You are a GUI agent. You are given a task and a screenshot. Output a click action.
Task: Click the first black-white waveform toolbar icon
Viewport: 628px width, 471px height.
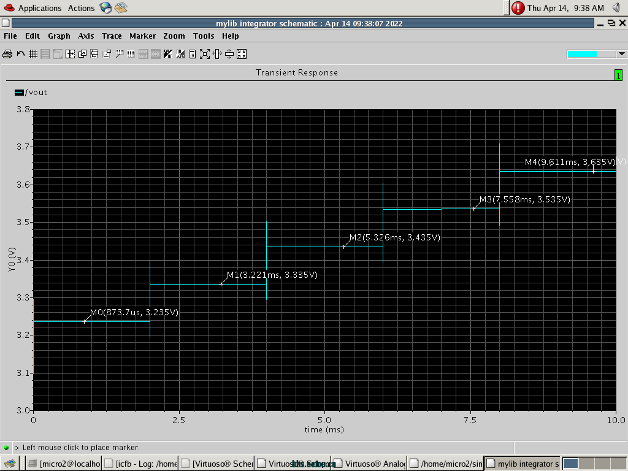168,54
